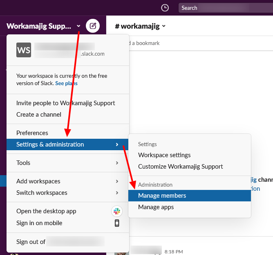This screenshot has height=255, width=273.
Task: Click the mobile phone icon
Action: 117,223
